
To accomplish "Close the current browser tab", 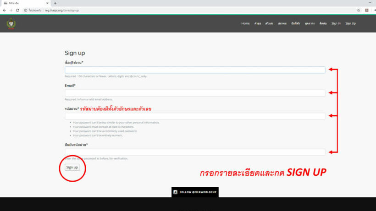I will pos(47,3).
